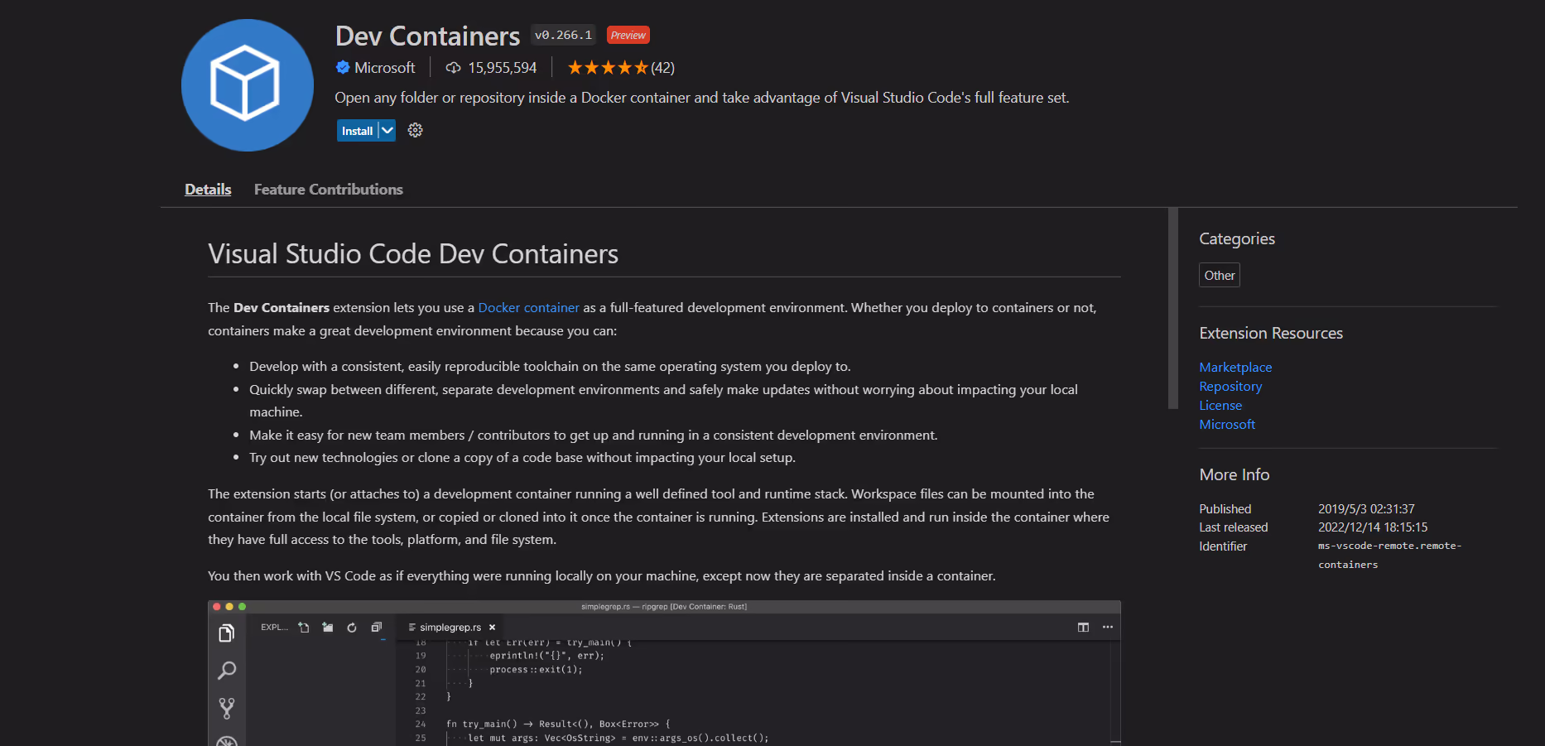
Task: Open the Microsoft link under Extension Resources
Action: pyautogui.click(x=1227, y=425)
